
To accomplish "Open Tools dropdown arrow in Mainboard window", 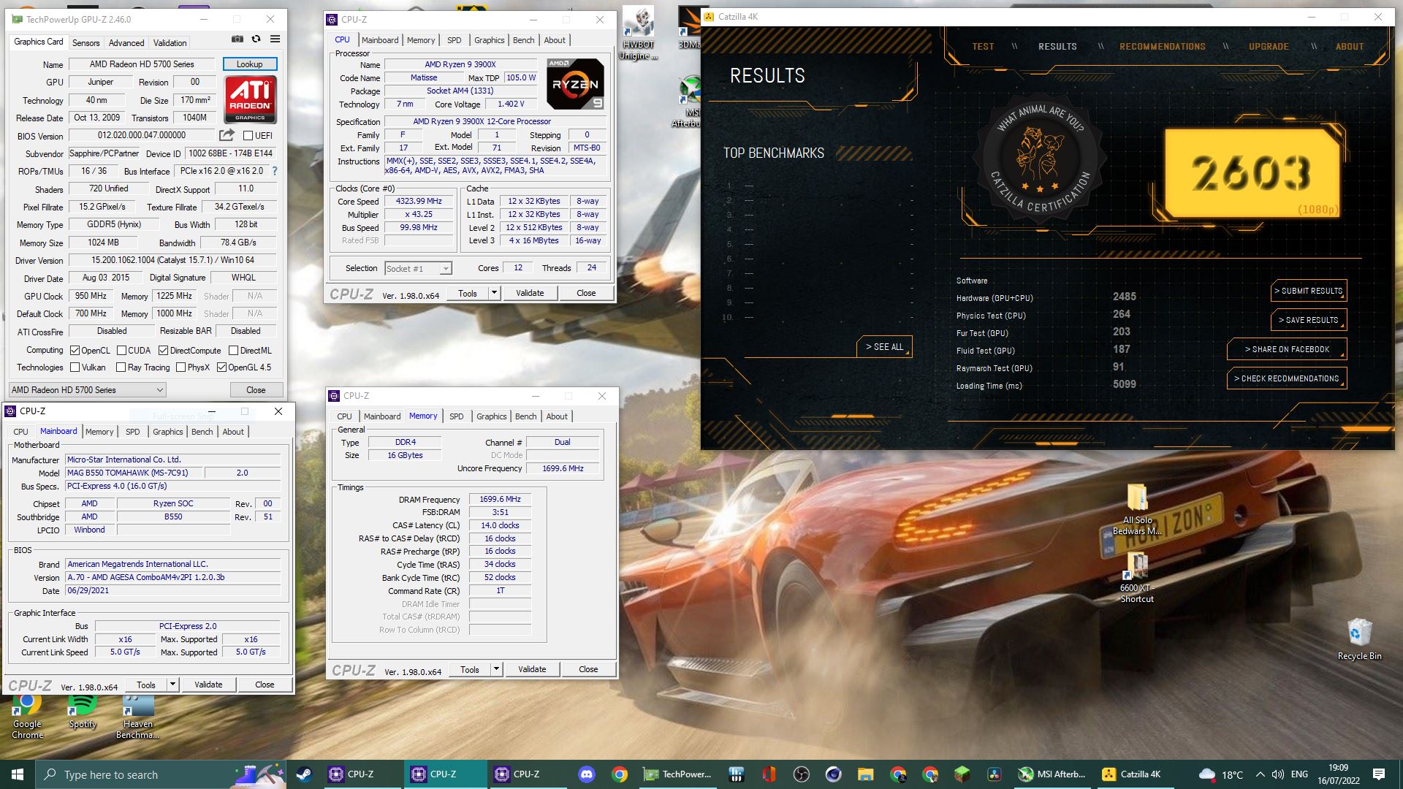I will [172, 685].
